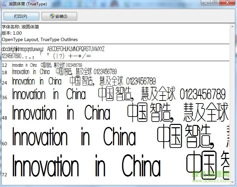Click the lowercase alphabet sample abcdefghijklmnopqrstuvwxyz

tap(23, 49)
